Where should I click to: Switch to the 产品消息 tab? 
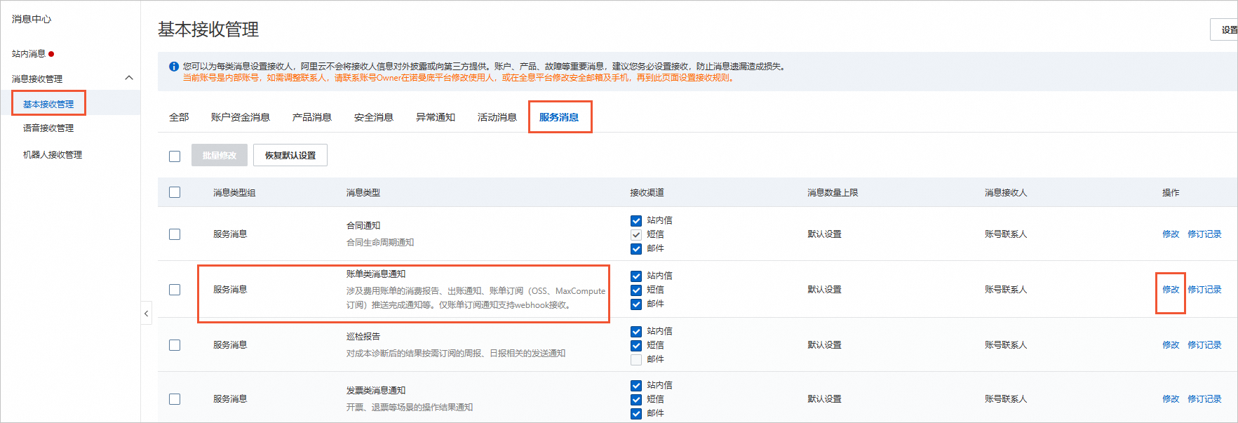point(312,117)
